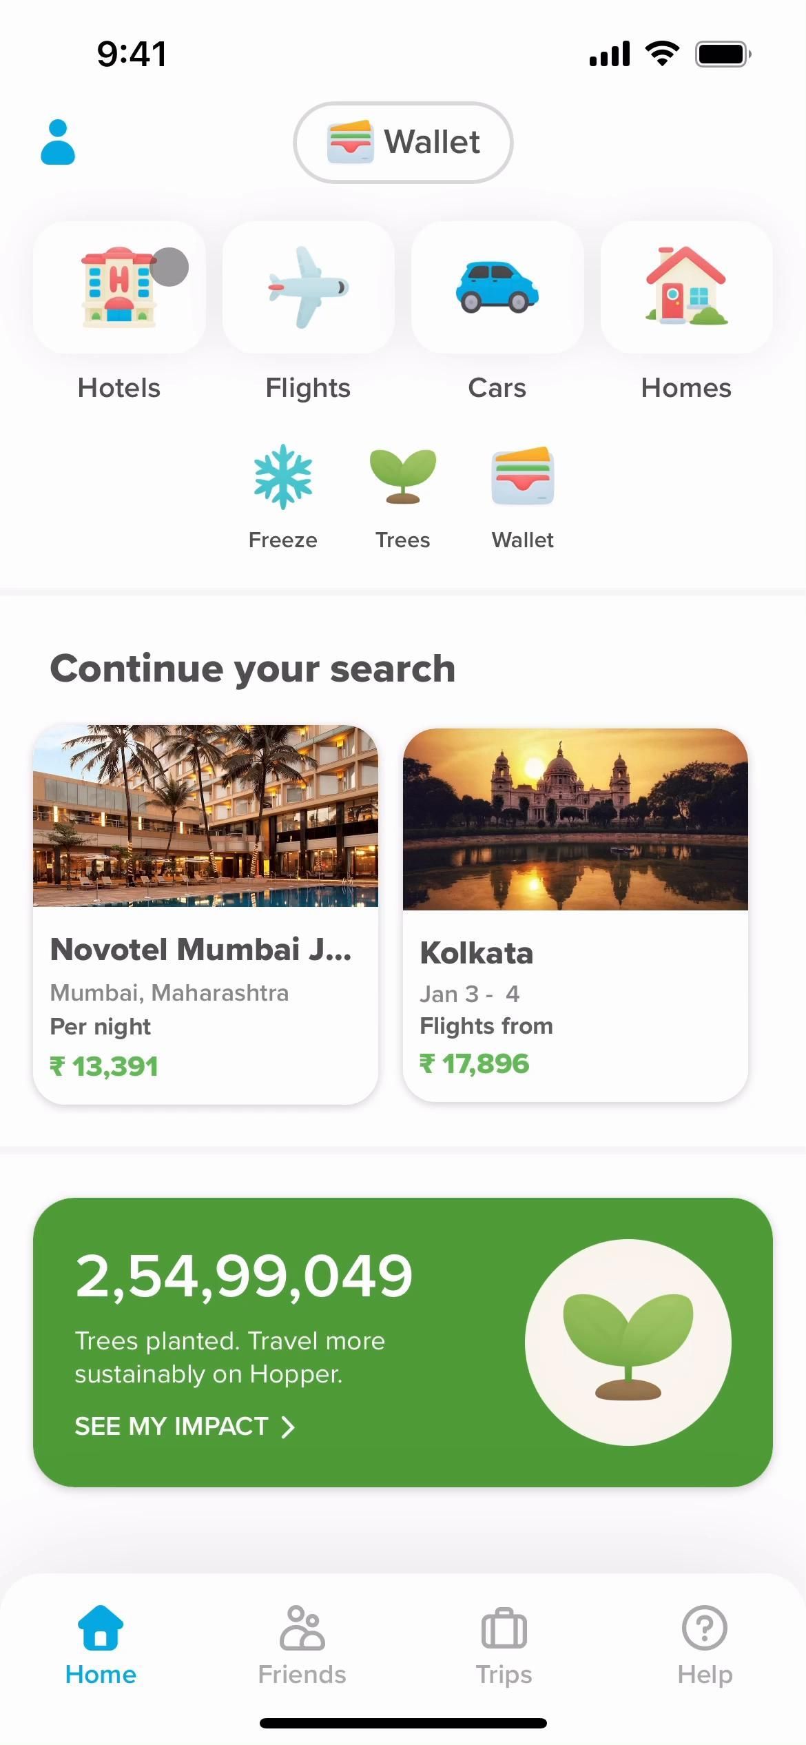Viewport: 806px width, 1745px height.
Task: Open the Cars category icon
Action: [x=497, y=287]
